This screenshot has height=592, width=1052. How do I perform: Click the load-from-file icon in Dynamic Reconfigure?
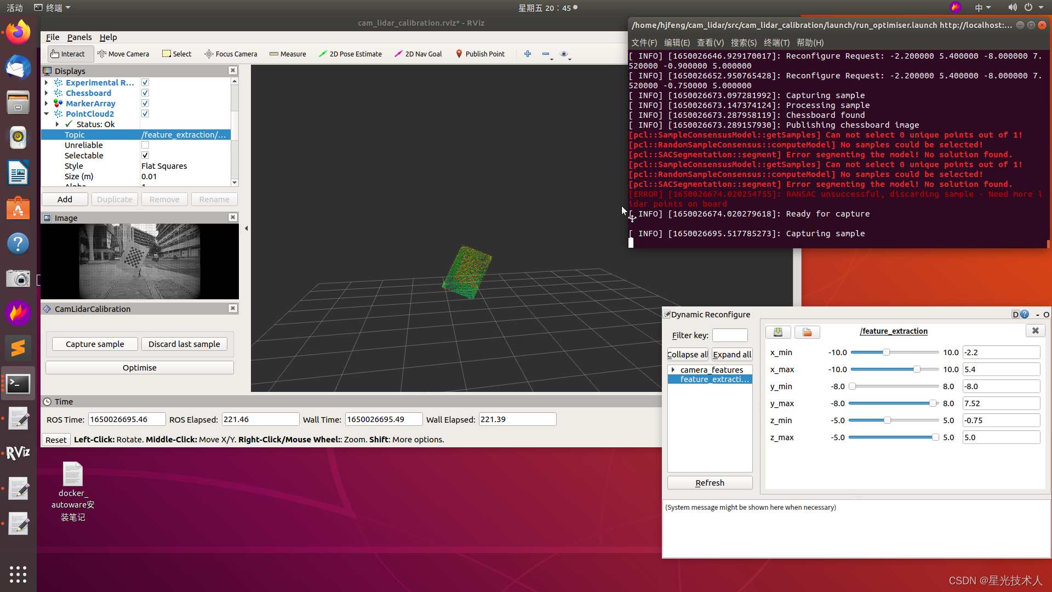point(807,332)
